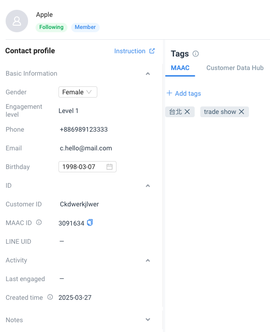This screenshot has height=332, width=270.
Task: Open the Gender dropdown showing Female
Action: (78, 92)
